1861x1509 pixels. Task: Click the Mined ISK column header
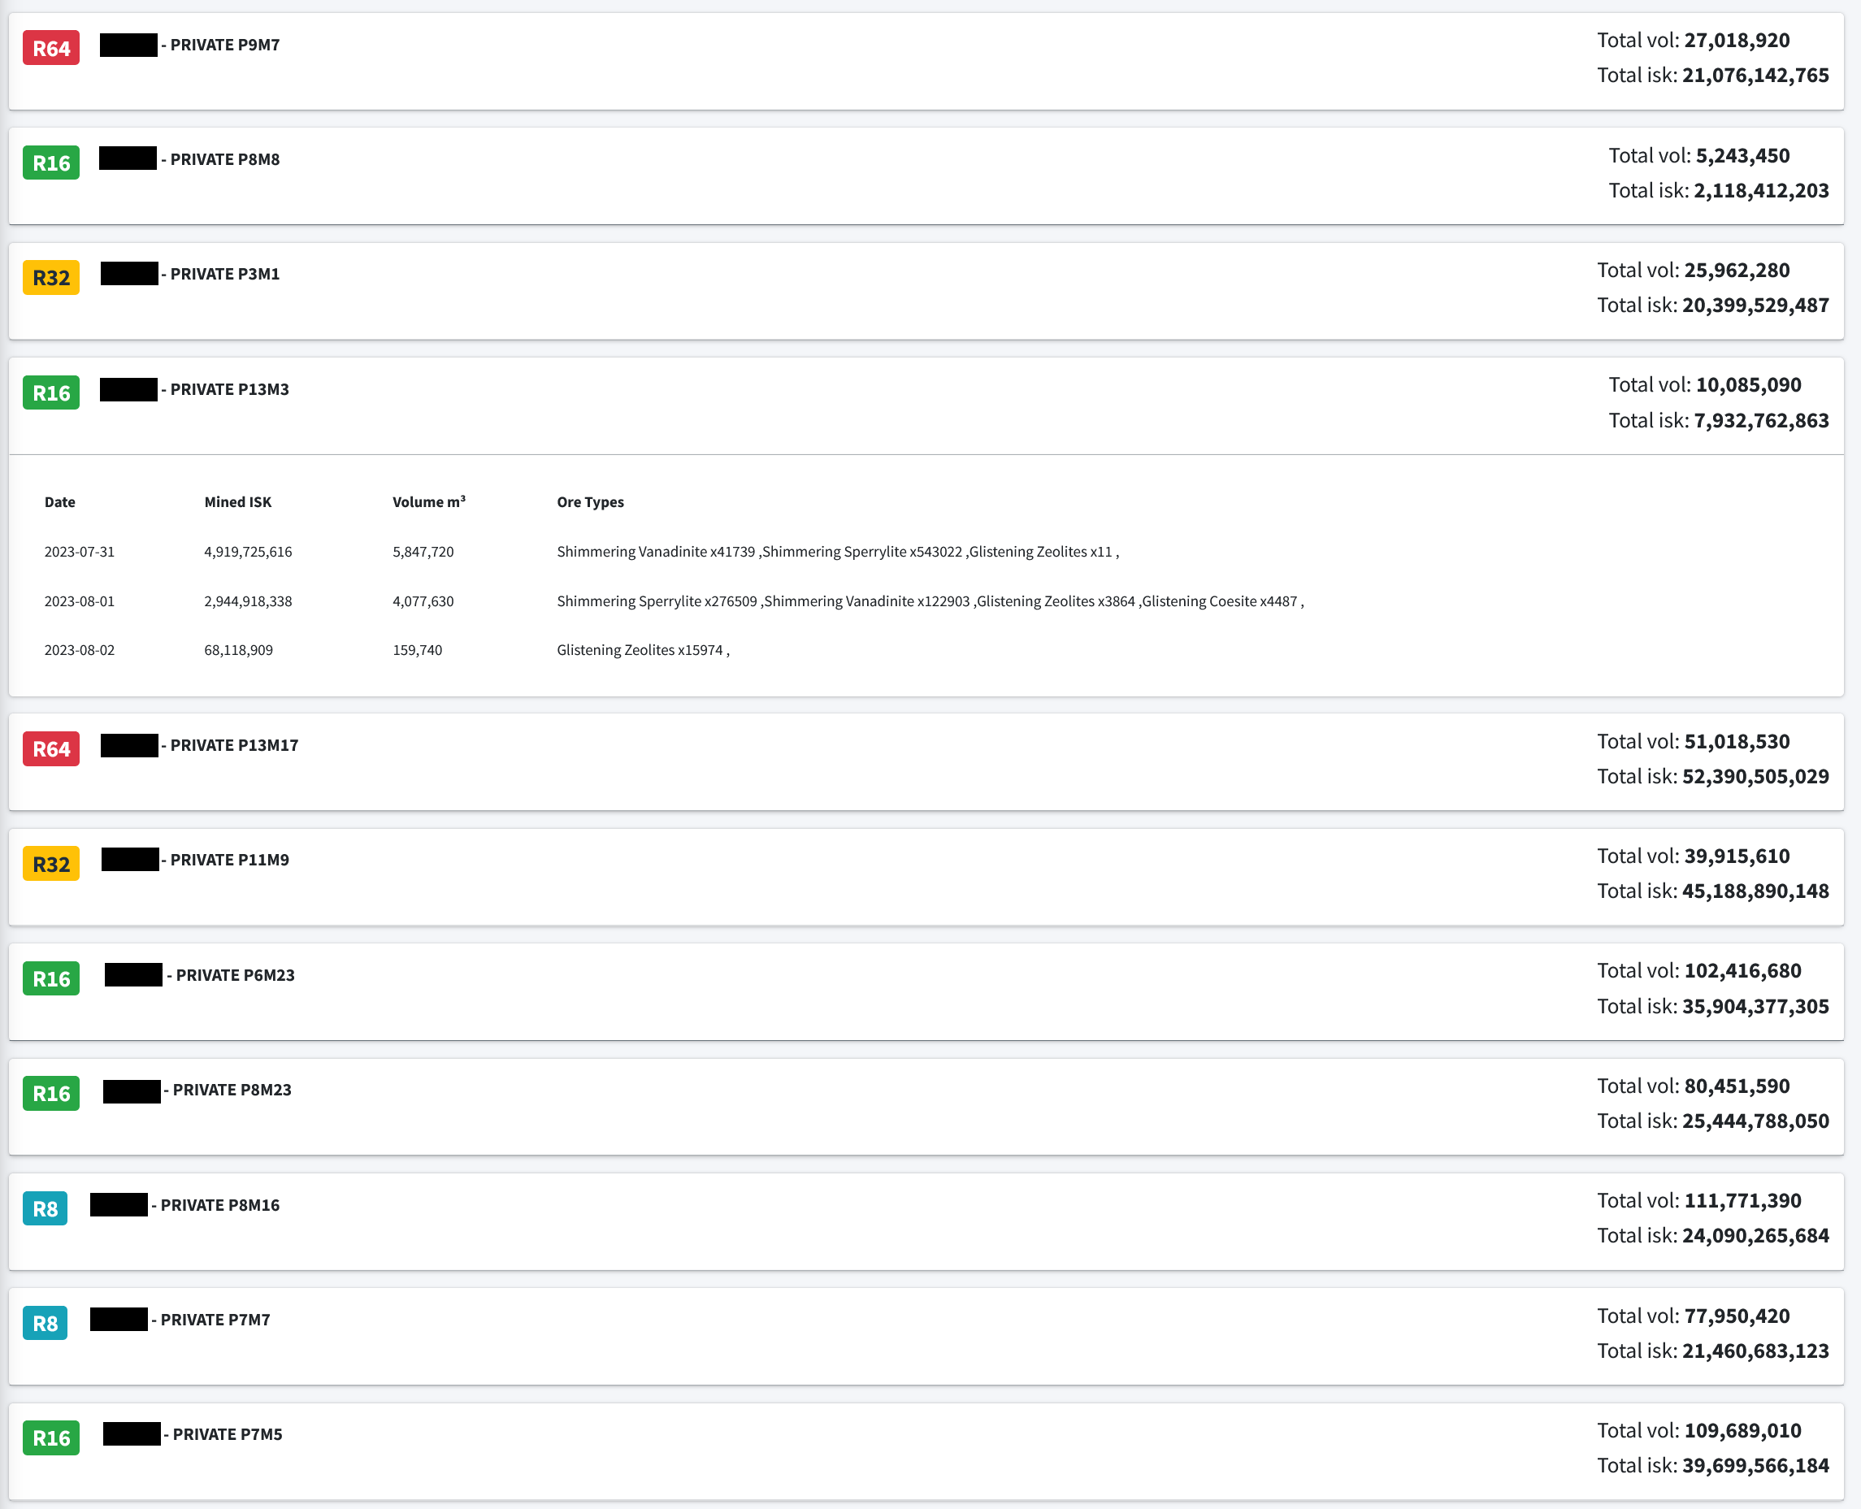237,501
